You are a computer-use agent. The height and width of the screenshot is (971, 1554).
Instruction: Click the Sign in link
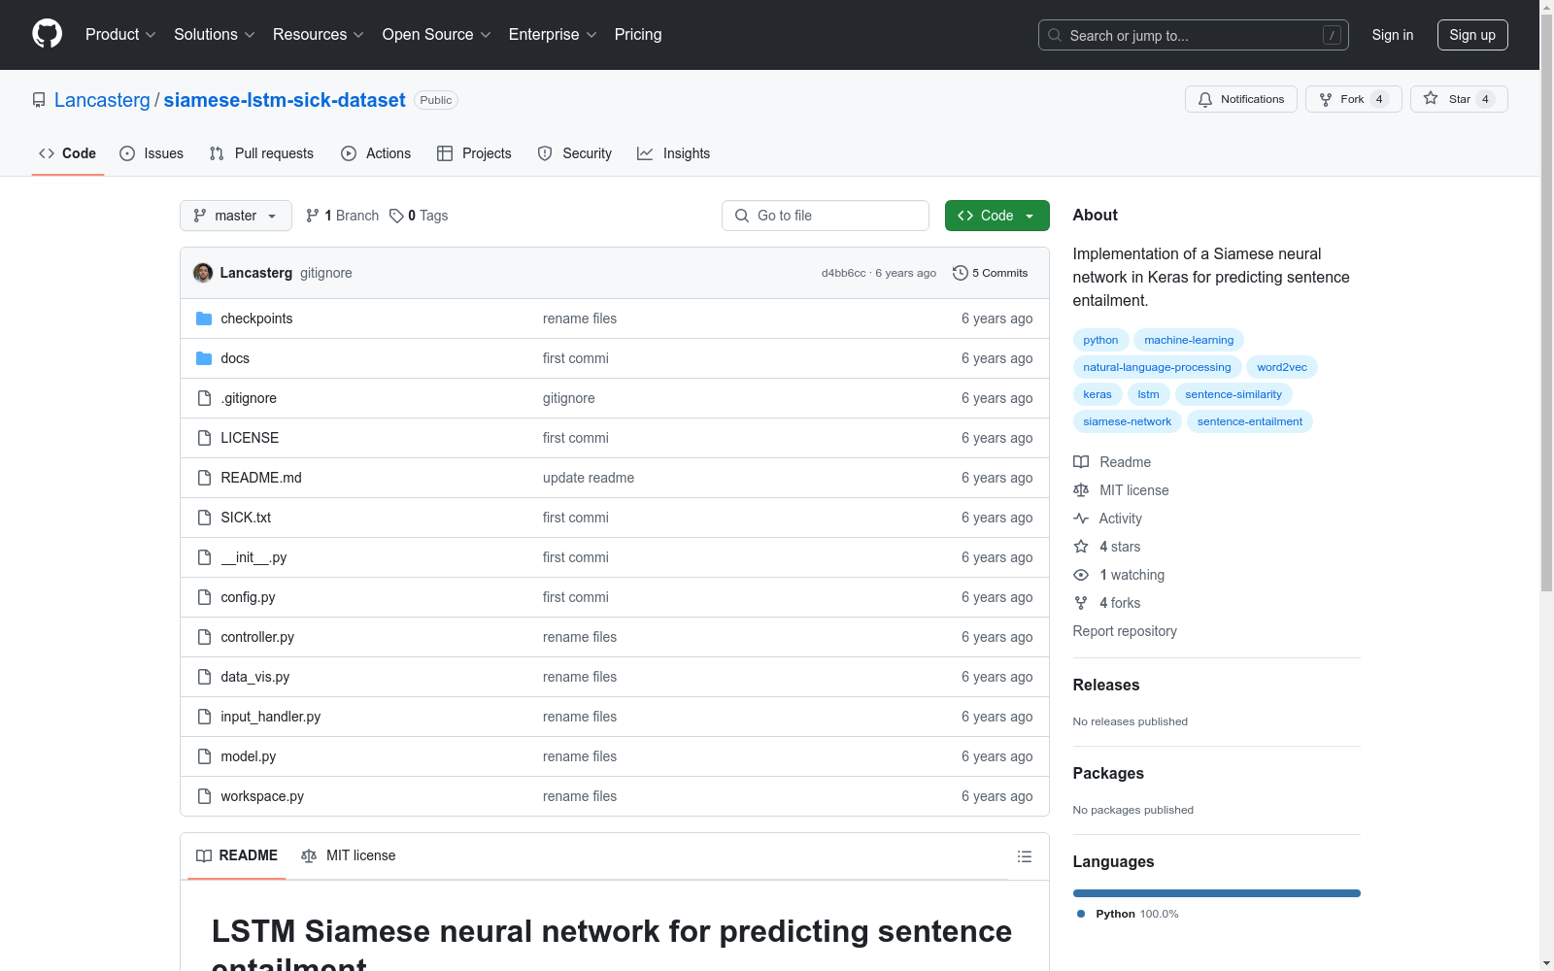(1393, 35)
